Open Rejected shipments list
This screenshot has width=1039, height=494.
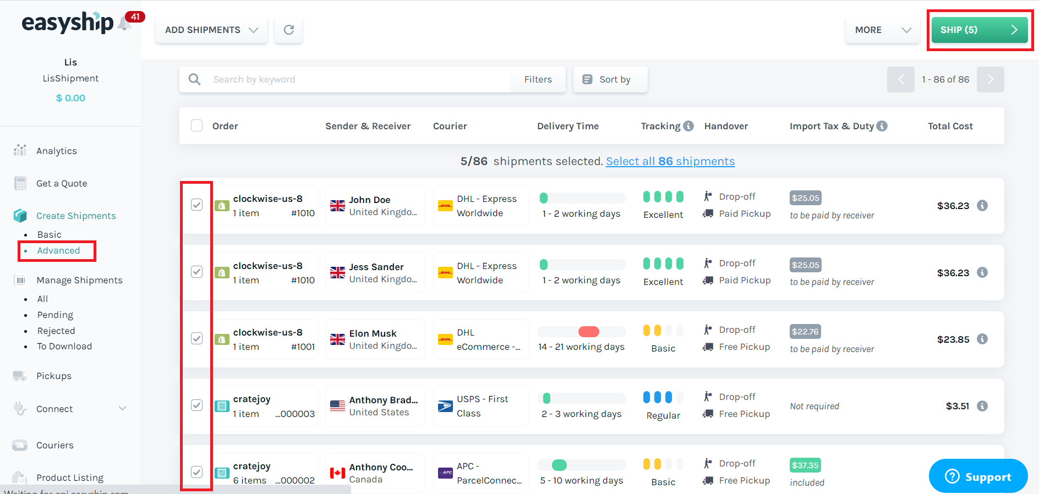click(x=56, y=331)
